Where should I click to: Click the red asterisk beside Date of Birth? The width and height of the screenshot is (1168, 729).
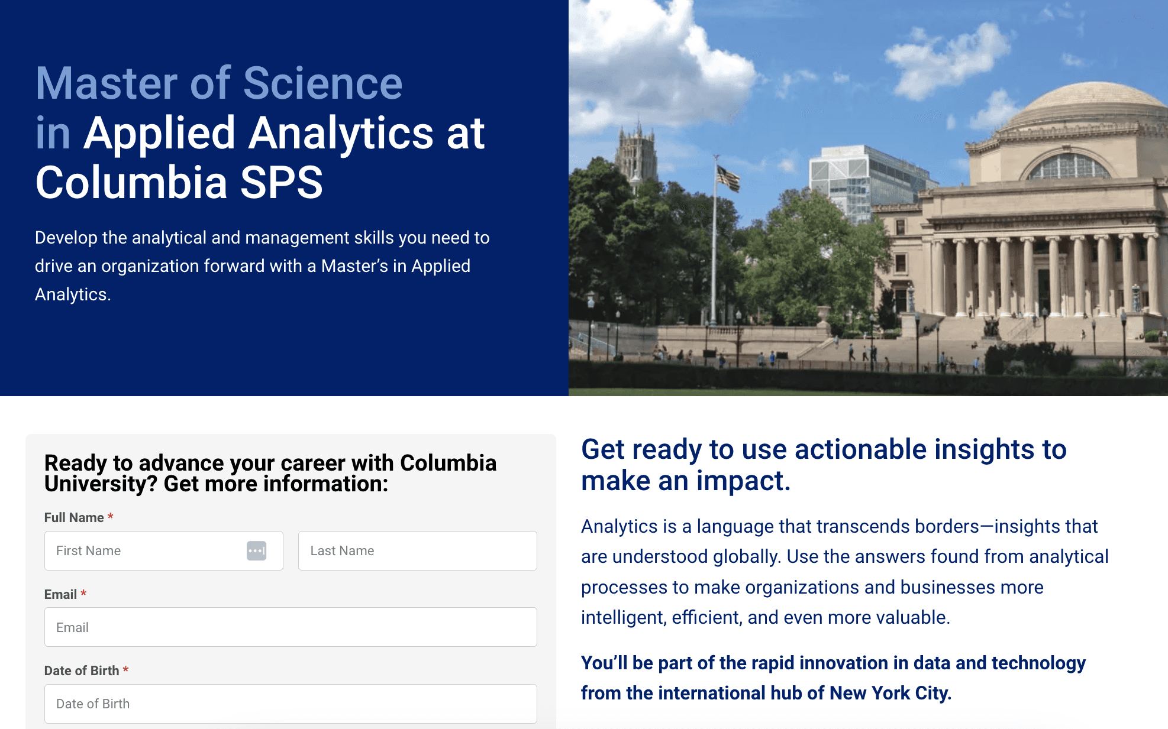pos(125,670)
